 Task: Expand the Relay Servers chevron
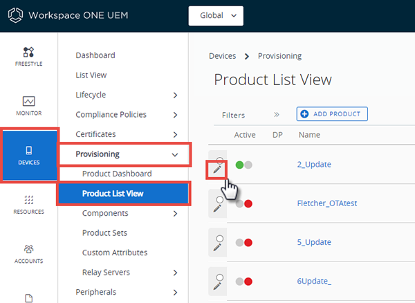pyautogui.click(x=175, y=273)
